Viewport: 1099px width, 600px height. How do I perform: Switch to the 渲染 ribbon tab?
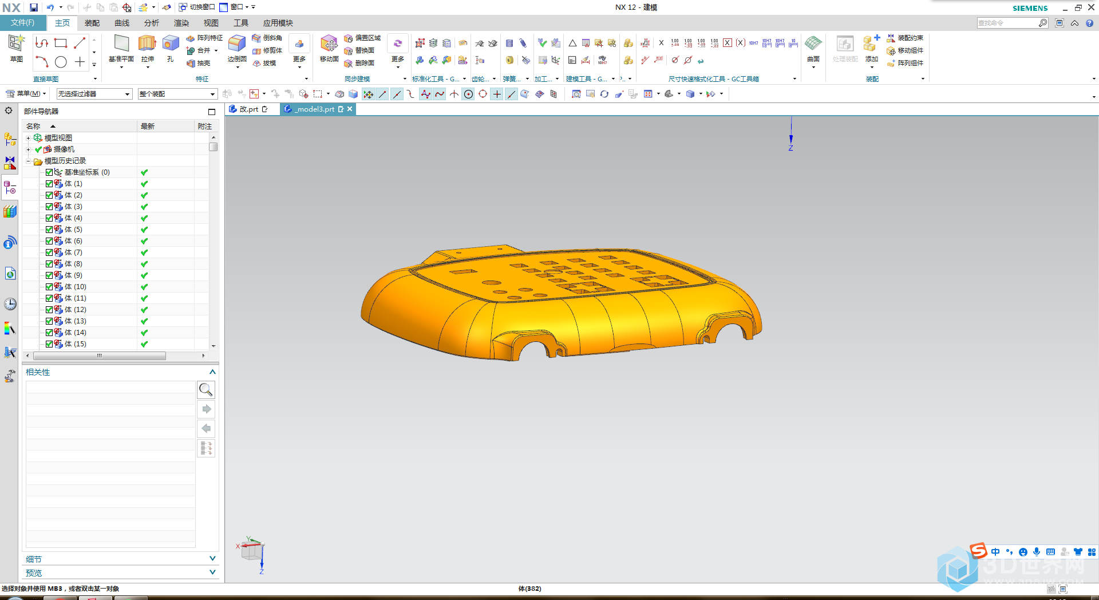[181, 23]
